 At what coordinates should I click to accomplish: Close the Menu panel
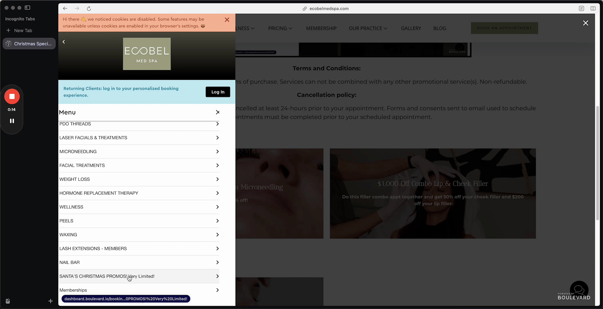point(218,112)
